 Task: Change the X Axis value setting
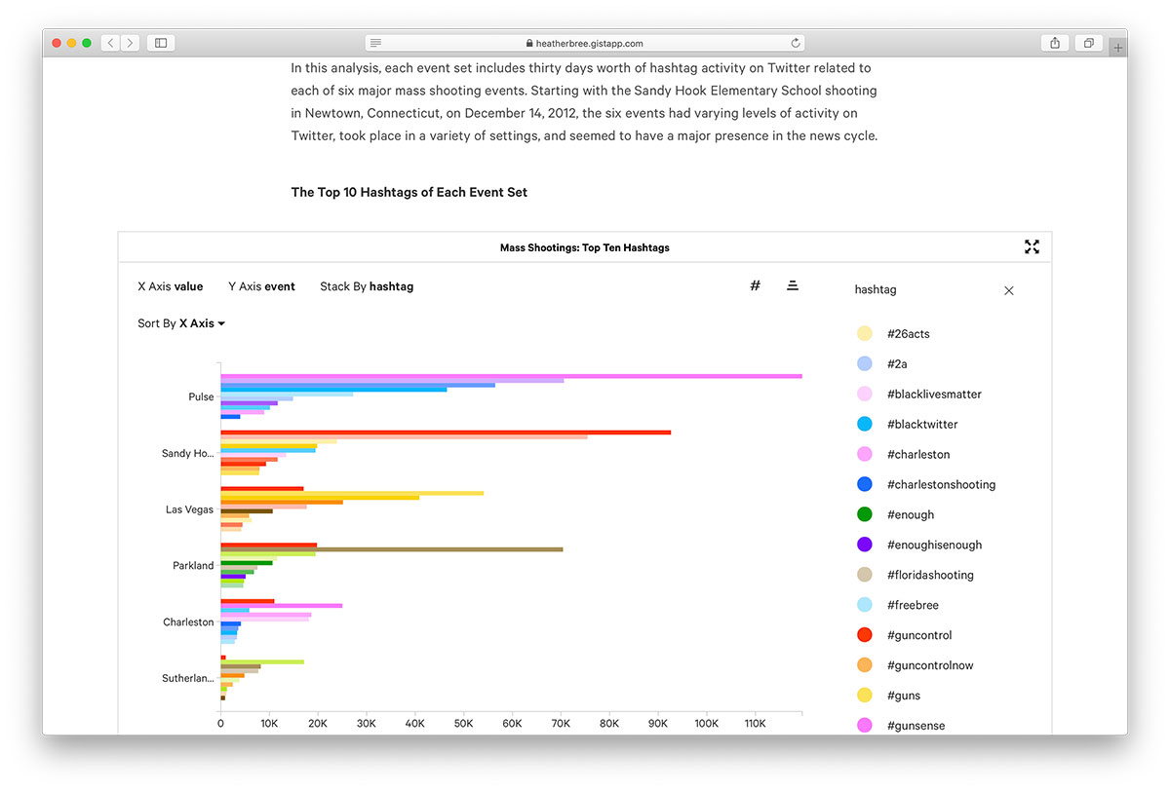(x=171, y=286)
